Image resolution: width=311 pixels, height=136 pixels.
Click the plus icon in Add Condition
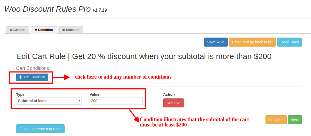(21, 77)
